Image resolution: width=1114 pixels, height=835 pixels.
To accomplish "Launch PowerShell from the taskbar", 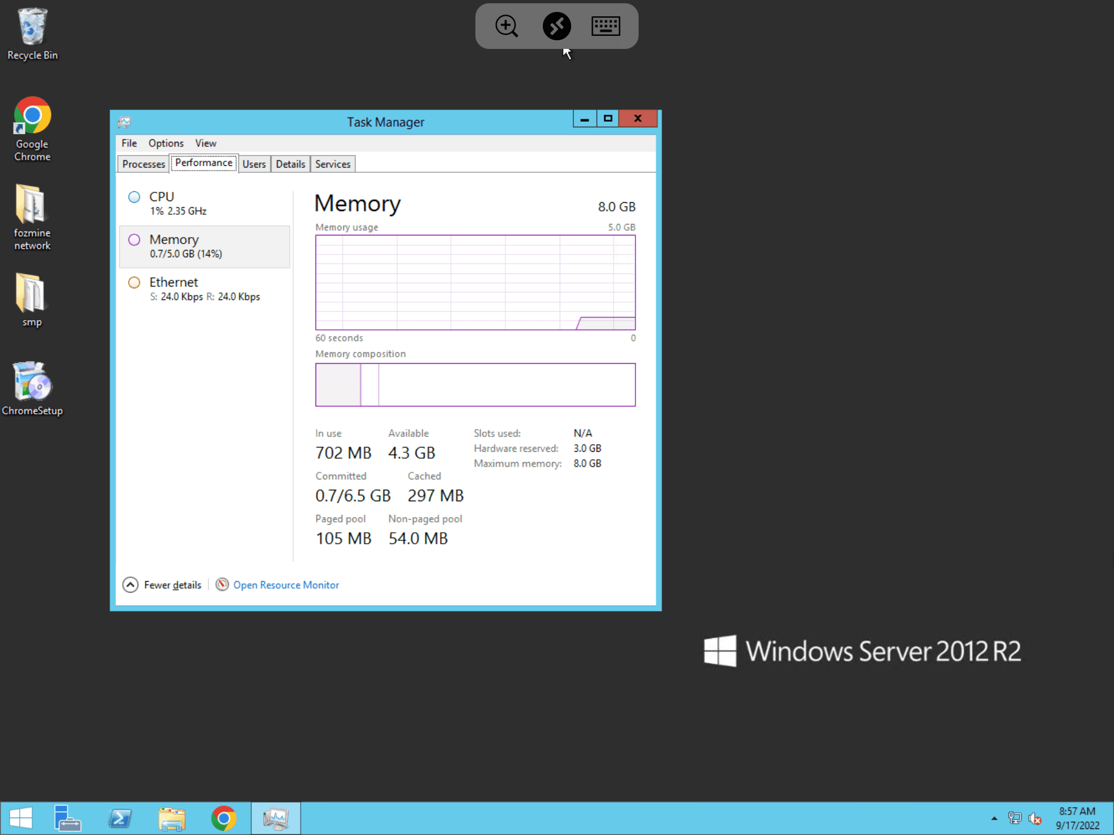I will (120, 818).
